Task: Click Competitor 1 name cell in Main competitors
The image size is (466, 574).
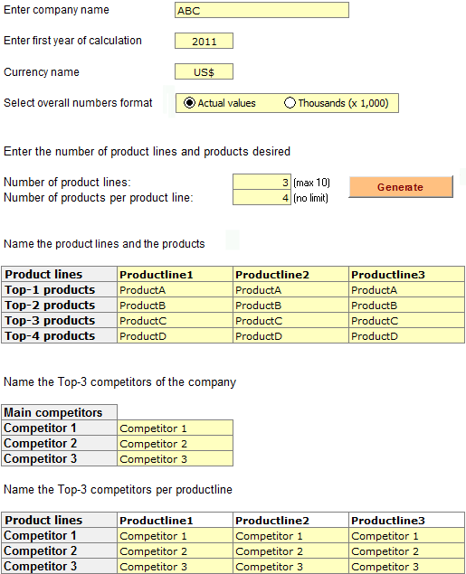Action: pos(175,428)
